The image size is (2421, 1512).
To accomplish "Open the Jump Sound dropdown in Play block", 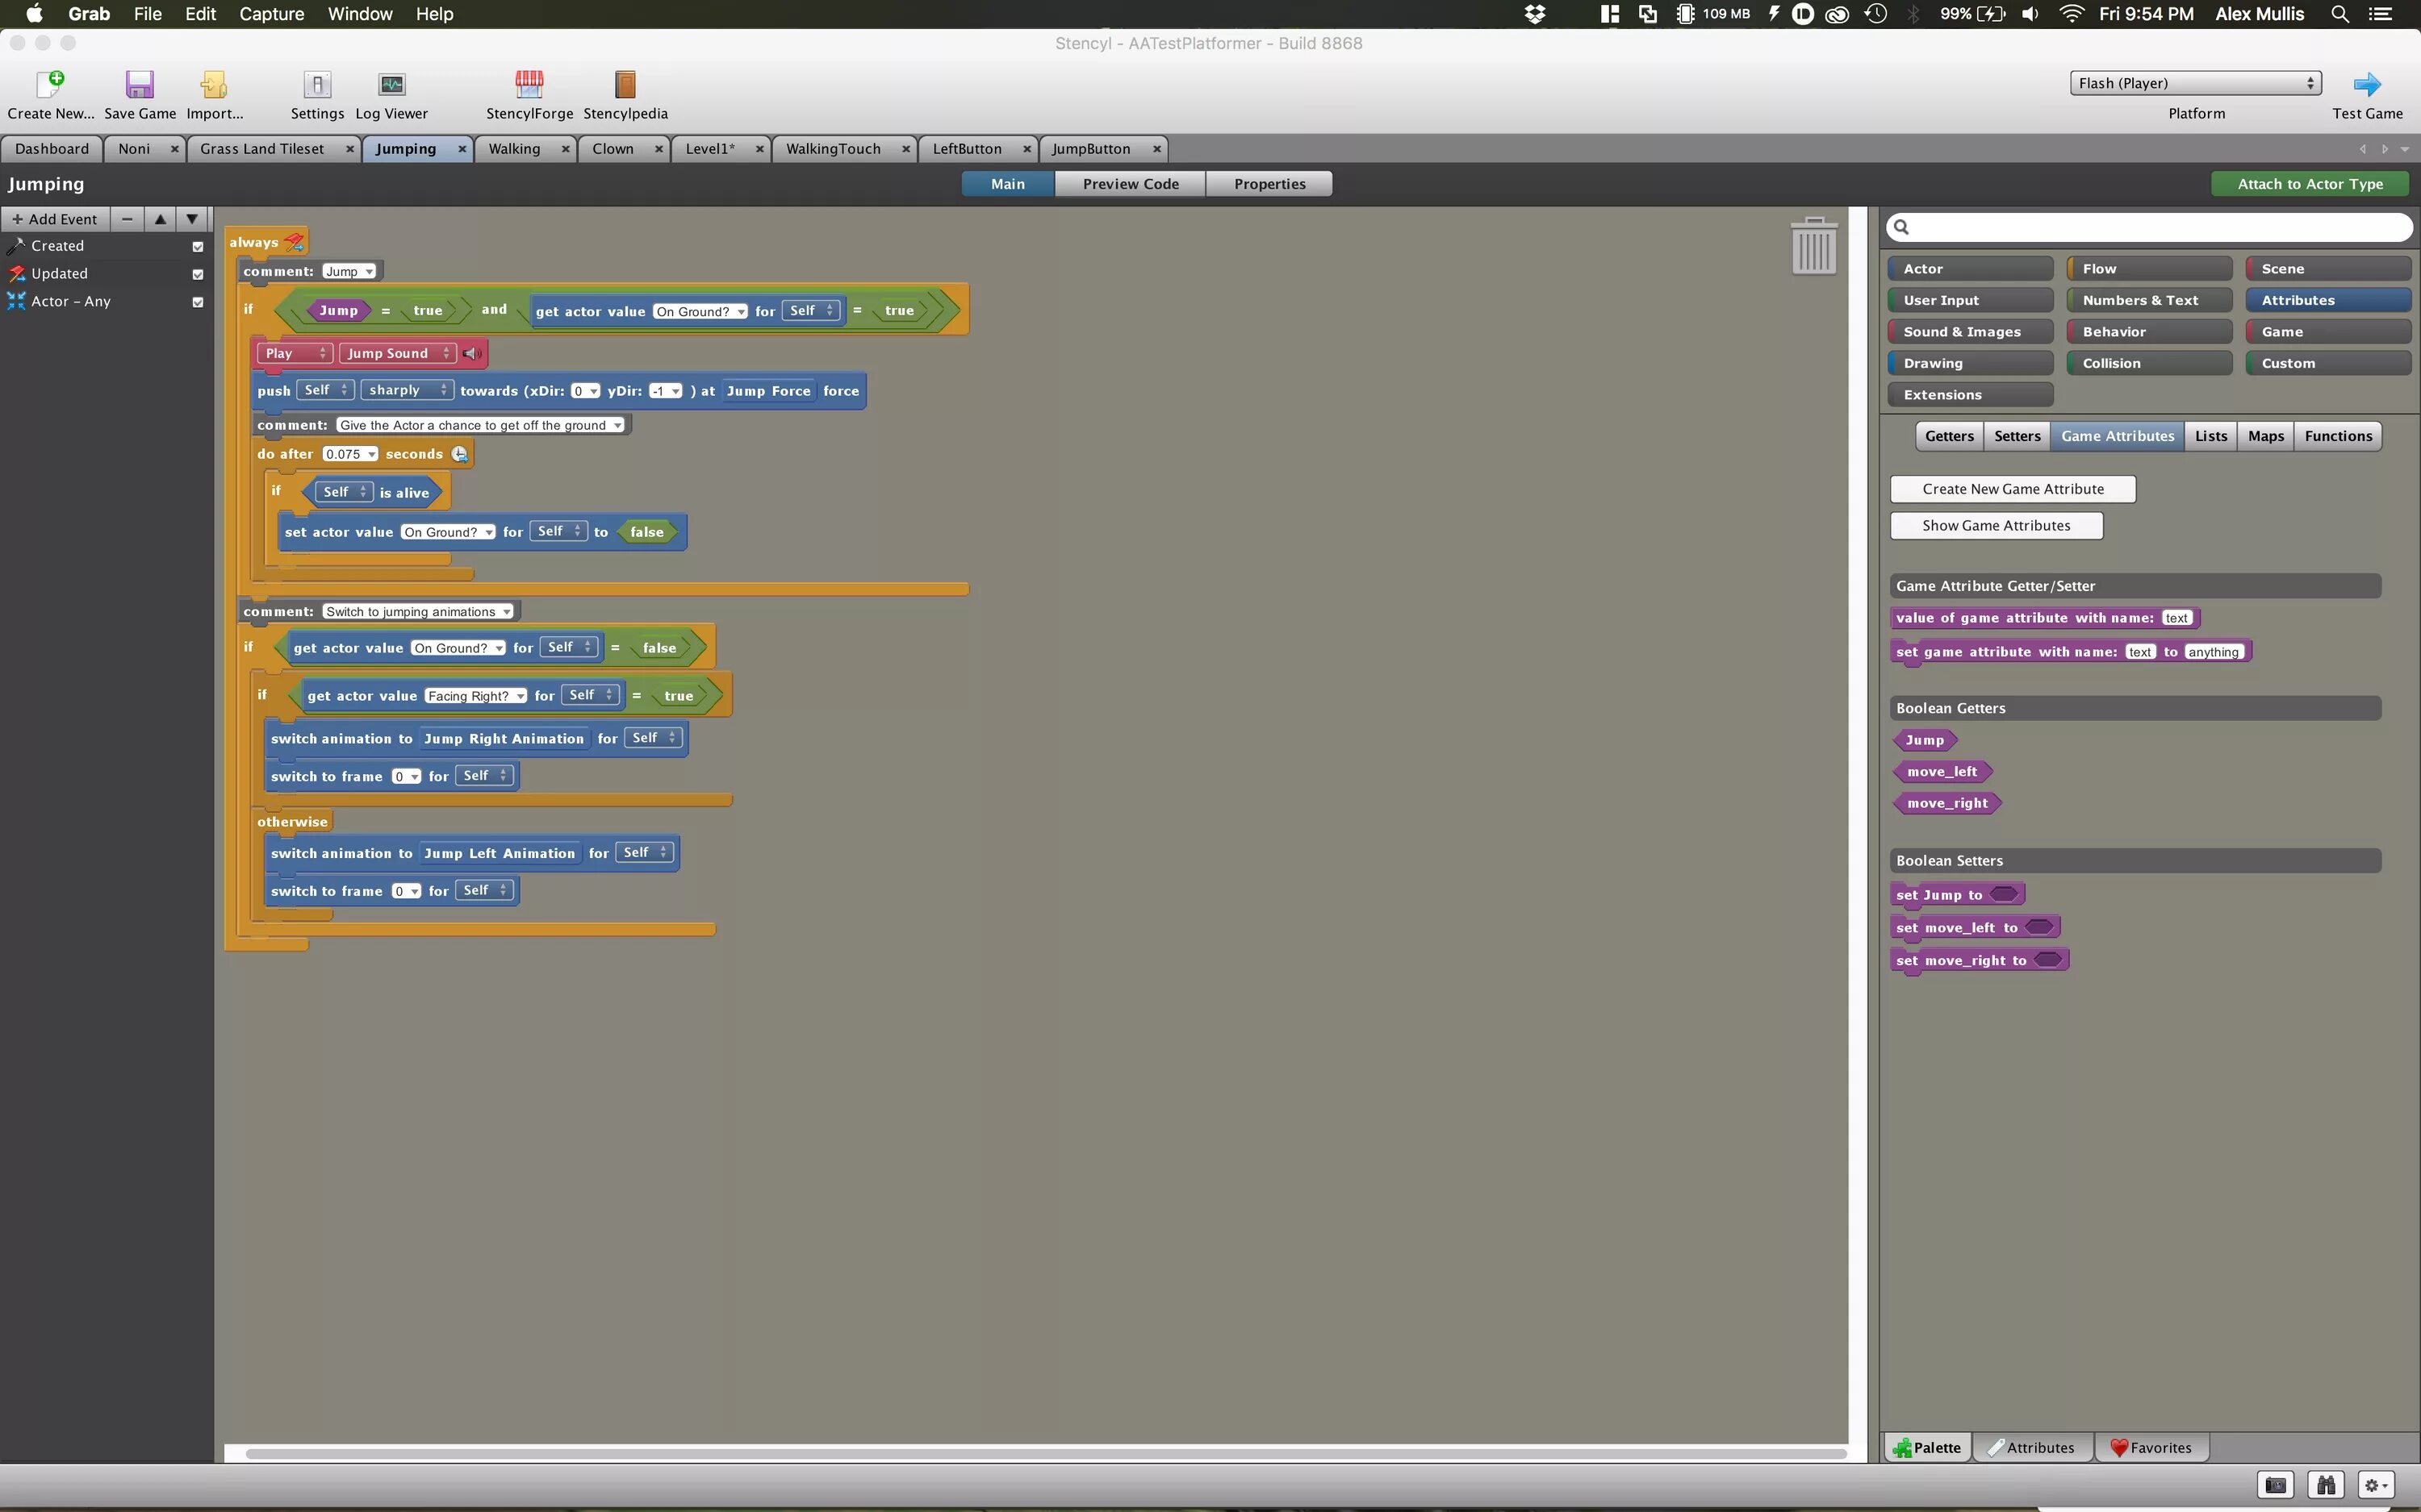I will 398,353.
